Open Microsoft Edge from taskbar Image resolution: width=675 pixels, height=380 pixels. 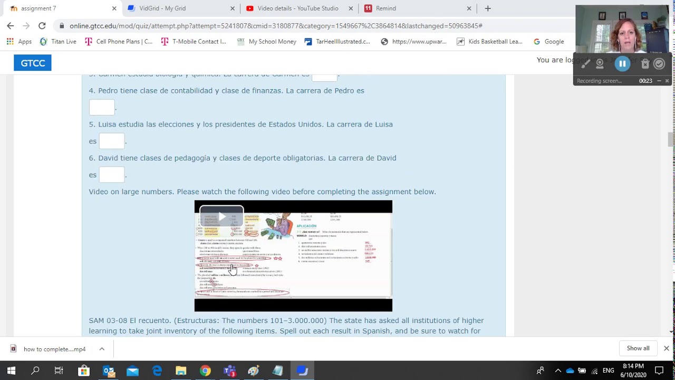[157, 370]
